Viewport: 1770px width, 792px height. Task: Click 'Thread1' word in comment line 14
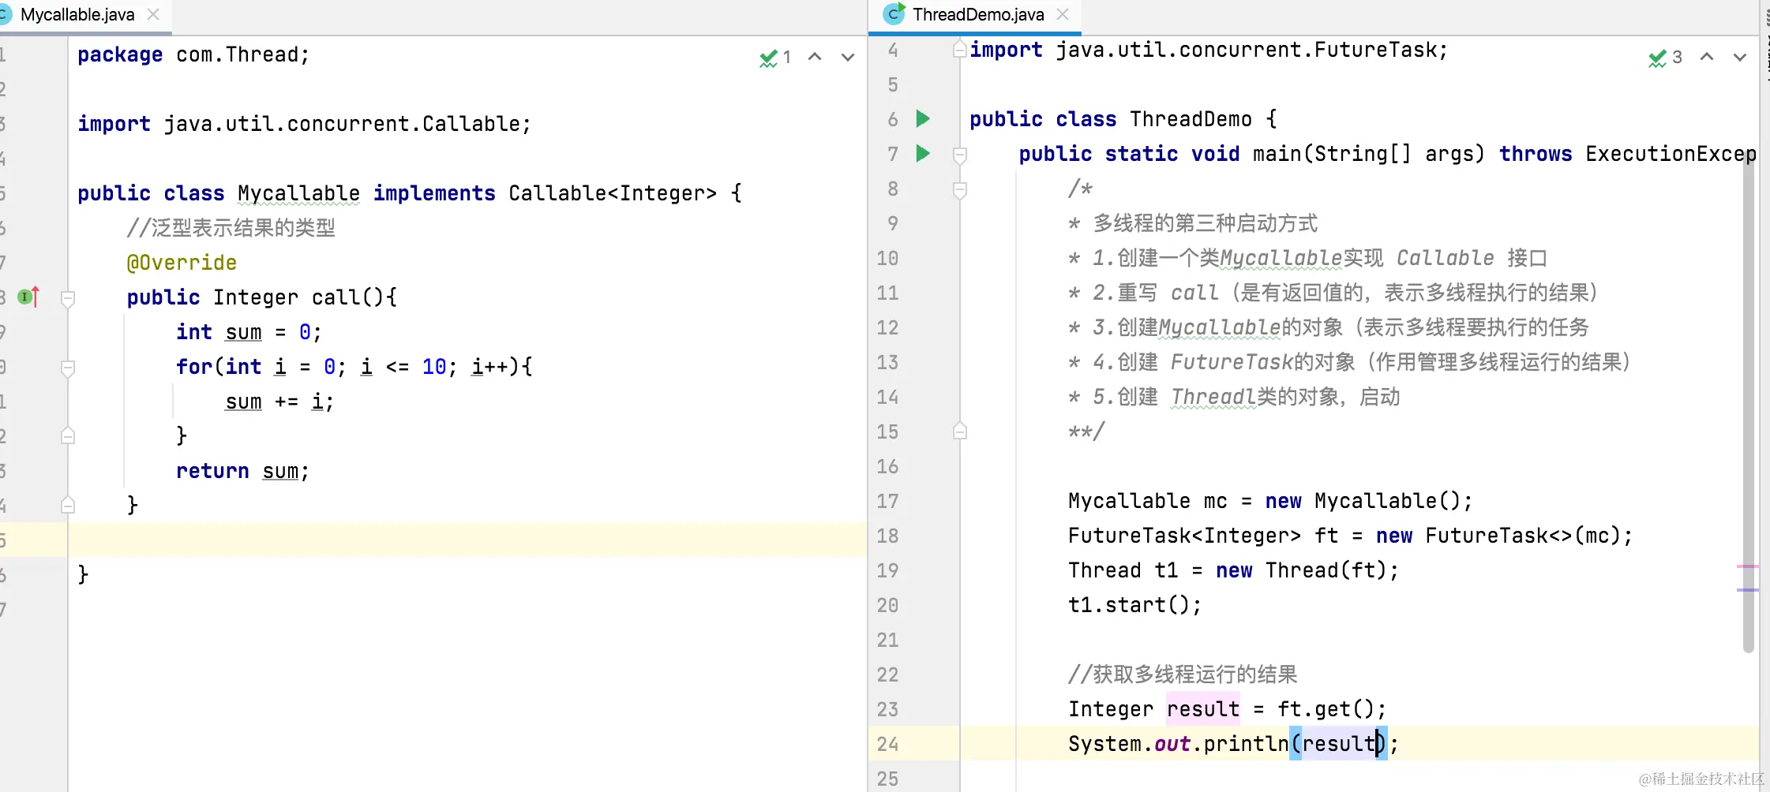1213,397
